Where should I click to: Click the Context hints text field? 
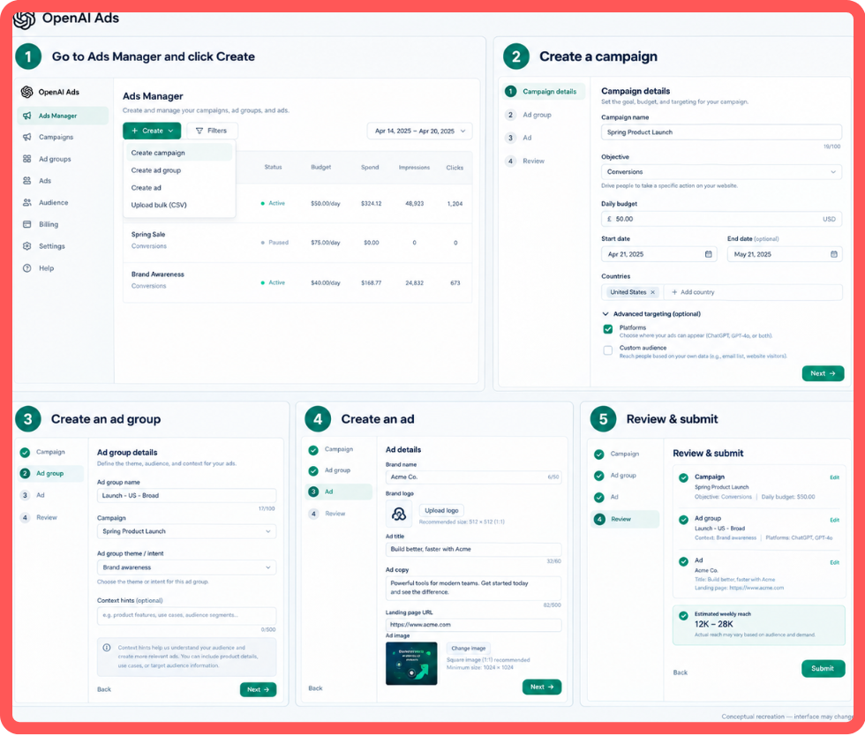tap(186, 616)
